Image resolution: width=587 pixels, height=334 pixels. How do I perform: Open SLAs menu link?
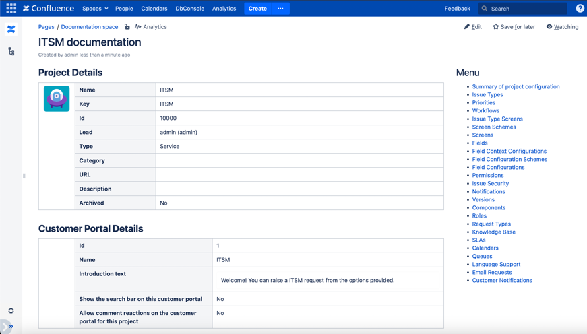pyautogui.click(x=478, y=240)
